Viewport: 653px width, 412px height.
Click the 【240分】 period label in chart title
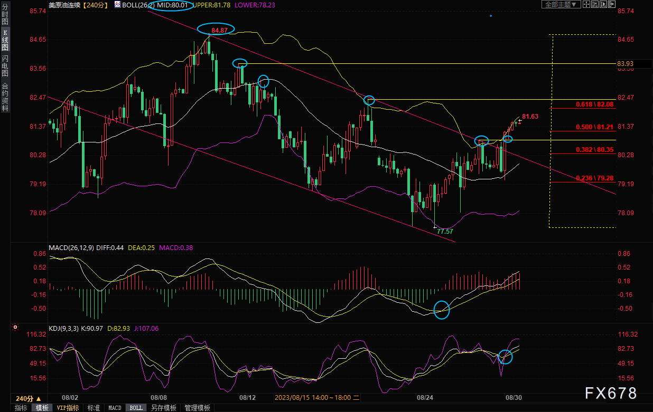(95, 5)
